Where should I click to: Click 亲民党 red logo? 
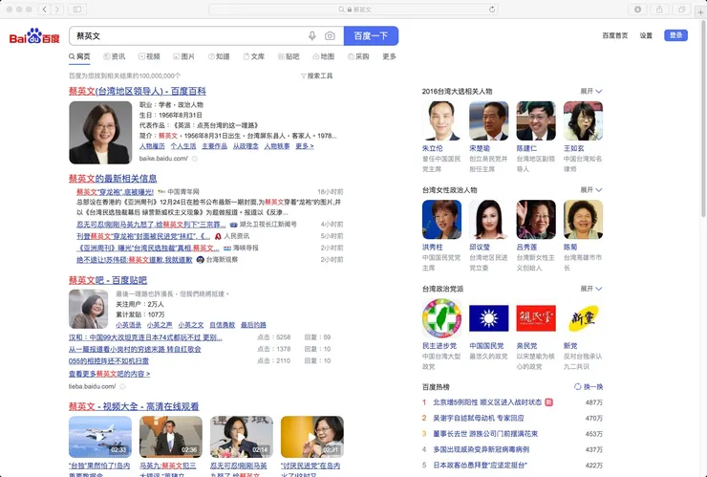536,317
